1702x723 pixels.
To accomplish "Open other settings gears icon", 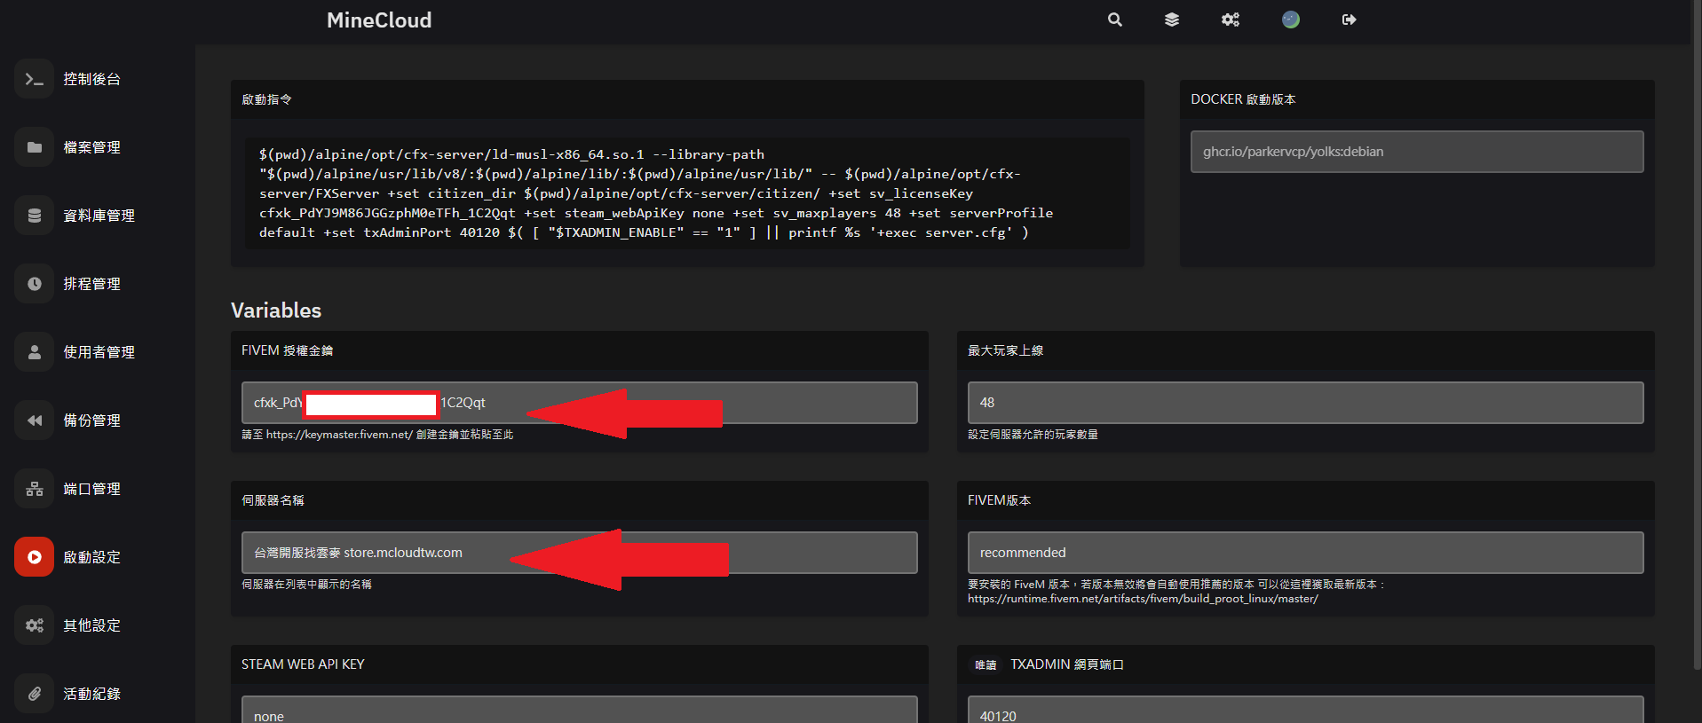I will (x=34, y=625).
